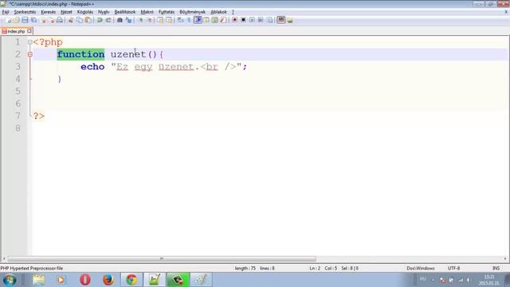Open the Futtatás menu
The height and width of the screenshot is (287, 510).
167,12
